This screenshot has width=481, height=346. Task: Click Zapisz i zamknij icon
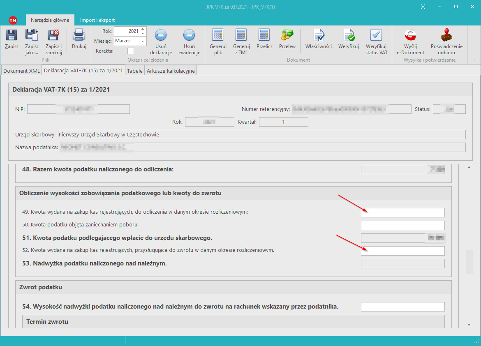pyautogui.click(x=53, y=35)
